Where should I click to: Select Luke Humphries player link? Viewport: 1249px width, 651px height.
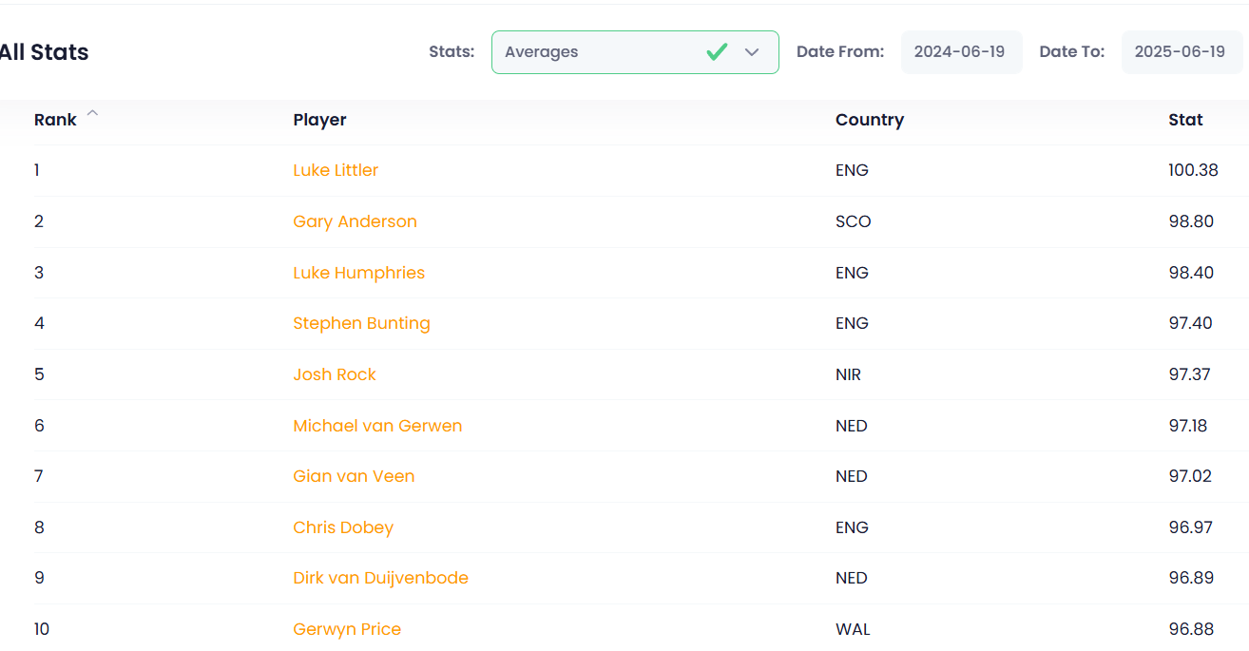coord(358,273)
